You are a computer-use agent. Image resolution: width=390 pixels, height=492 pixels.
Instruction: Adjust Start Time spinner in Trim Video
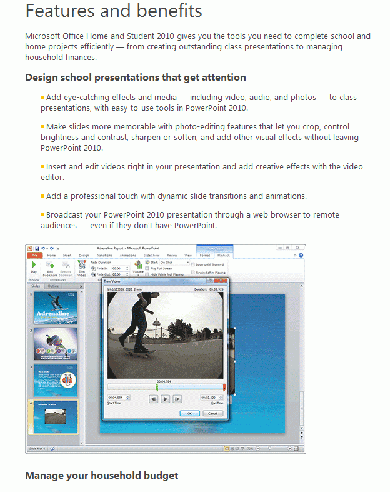pyautogui.click(x=127, y=398)
